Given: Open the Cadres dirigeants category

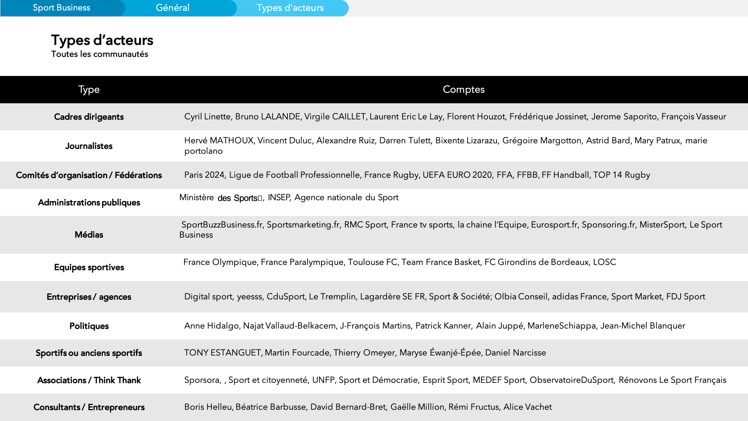Looking at the screenshot, I should point(89,117).
